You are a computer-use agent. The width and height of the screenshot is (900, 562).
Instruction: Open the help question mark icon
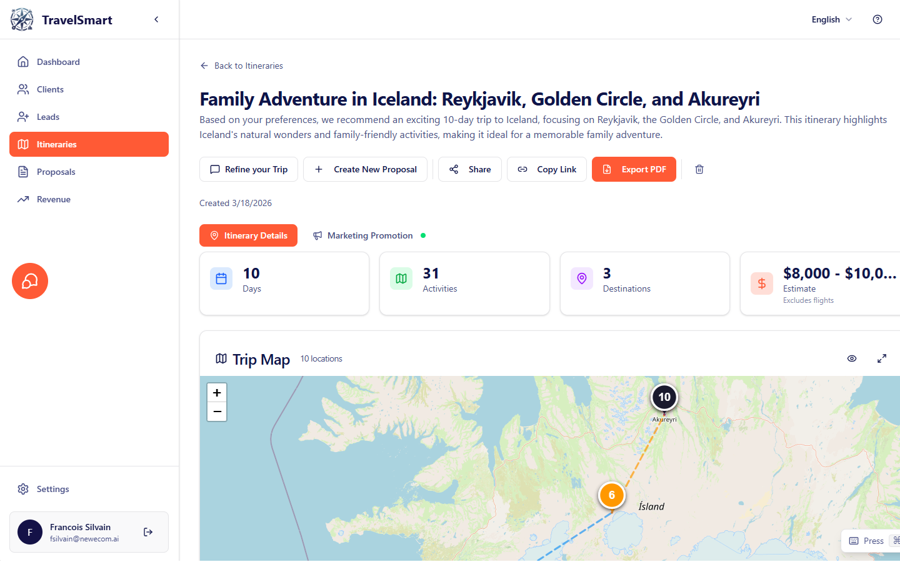coord(877,19)
